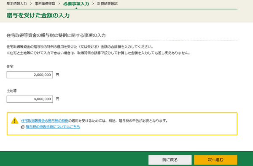Click the 円 unit next to 4,000,000

pos(57,99)
